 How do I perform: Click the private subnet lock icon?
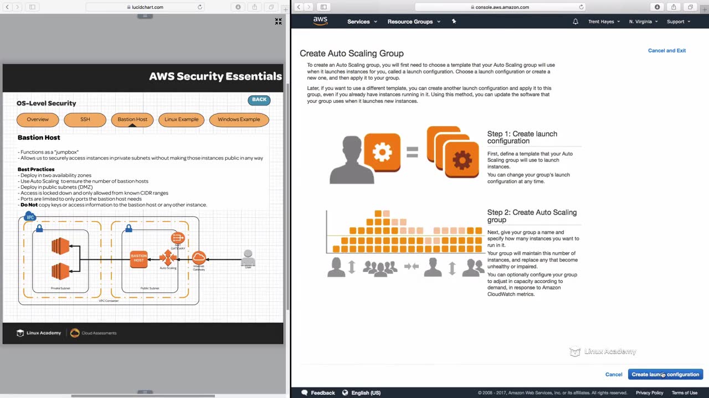pos(39,228)
